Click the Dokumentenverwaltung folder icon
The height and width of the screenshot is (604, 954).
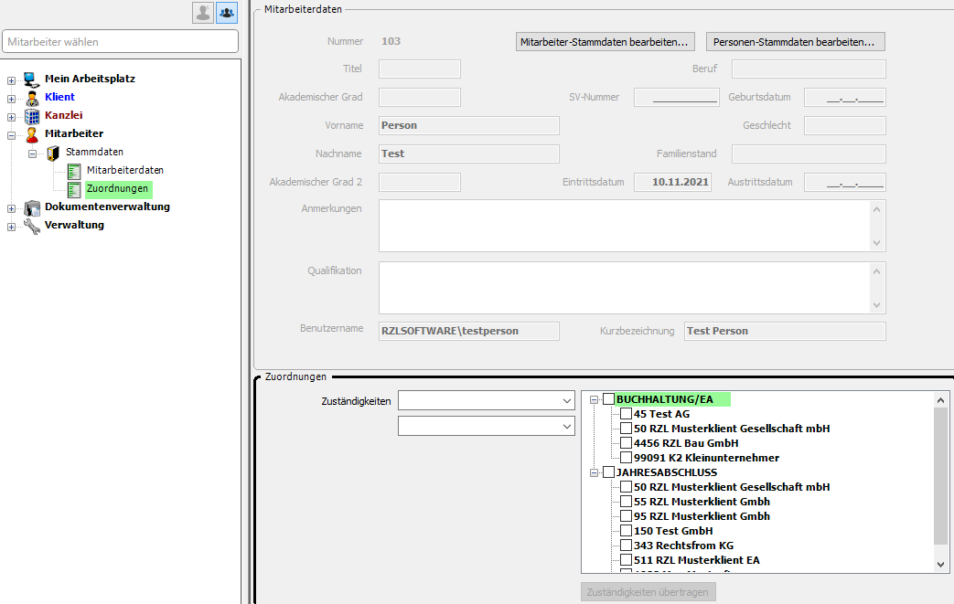click(32, 207)
